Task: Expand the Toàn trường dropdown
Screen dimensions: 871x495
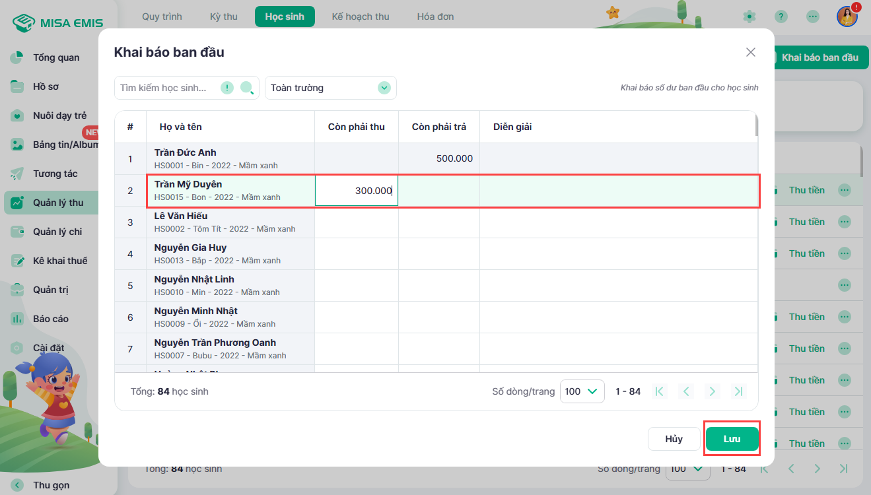Action: (x=384, y=88)
